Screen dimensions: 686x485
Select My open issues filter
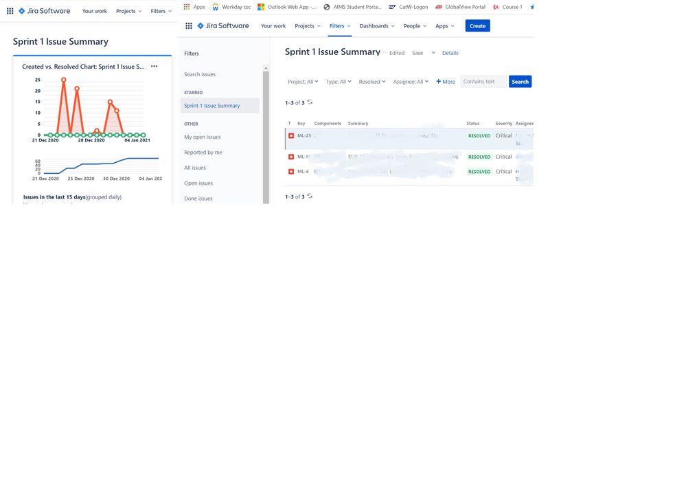pyautogui.click(x=202, y=137)
